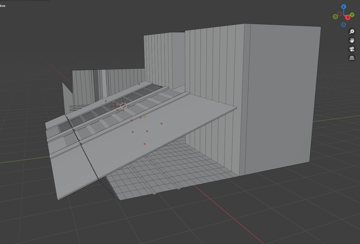Select the leftmost orange origin dot
Screen dimensions: 360x244
[x=106, y=101]
